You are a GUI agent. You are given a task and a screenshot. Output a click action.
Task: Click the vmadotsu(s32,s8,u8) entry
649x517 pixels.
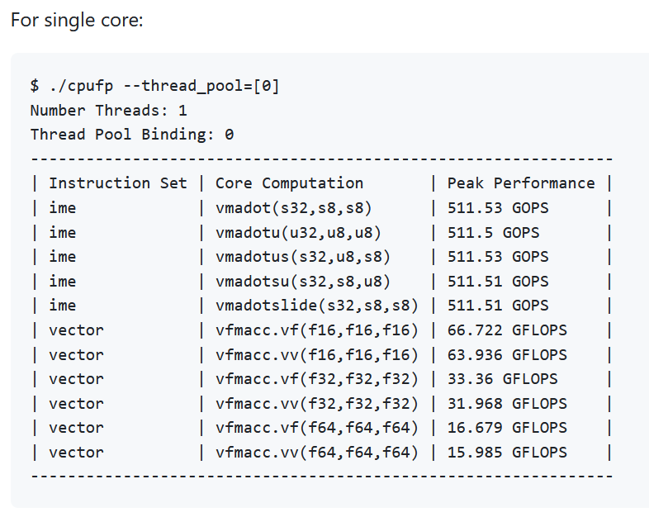pyautogui.click(x=303, y=282)
